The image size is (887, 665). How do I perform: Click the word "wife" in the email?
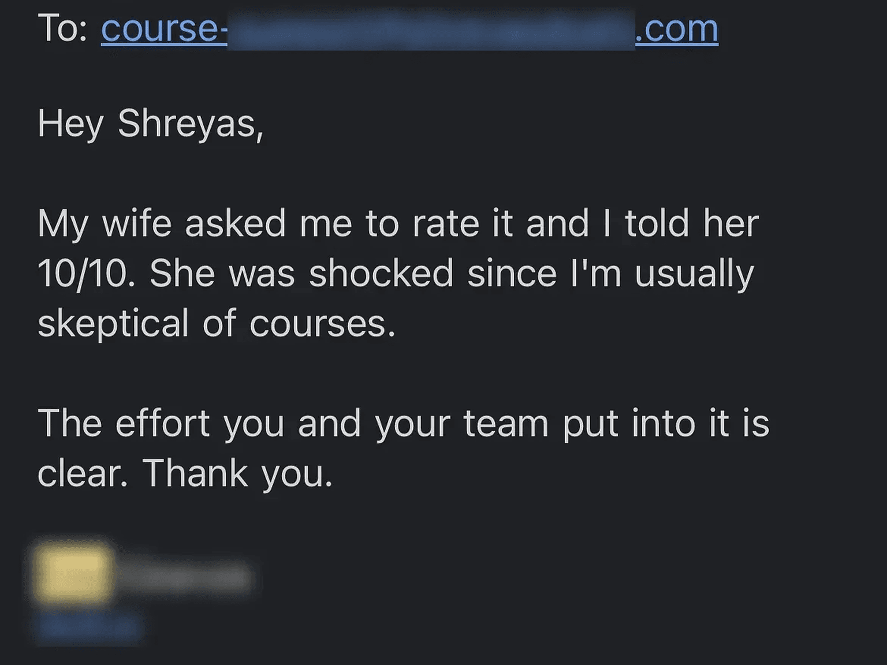[x=137, y=223]
